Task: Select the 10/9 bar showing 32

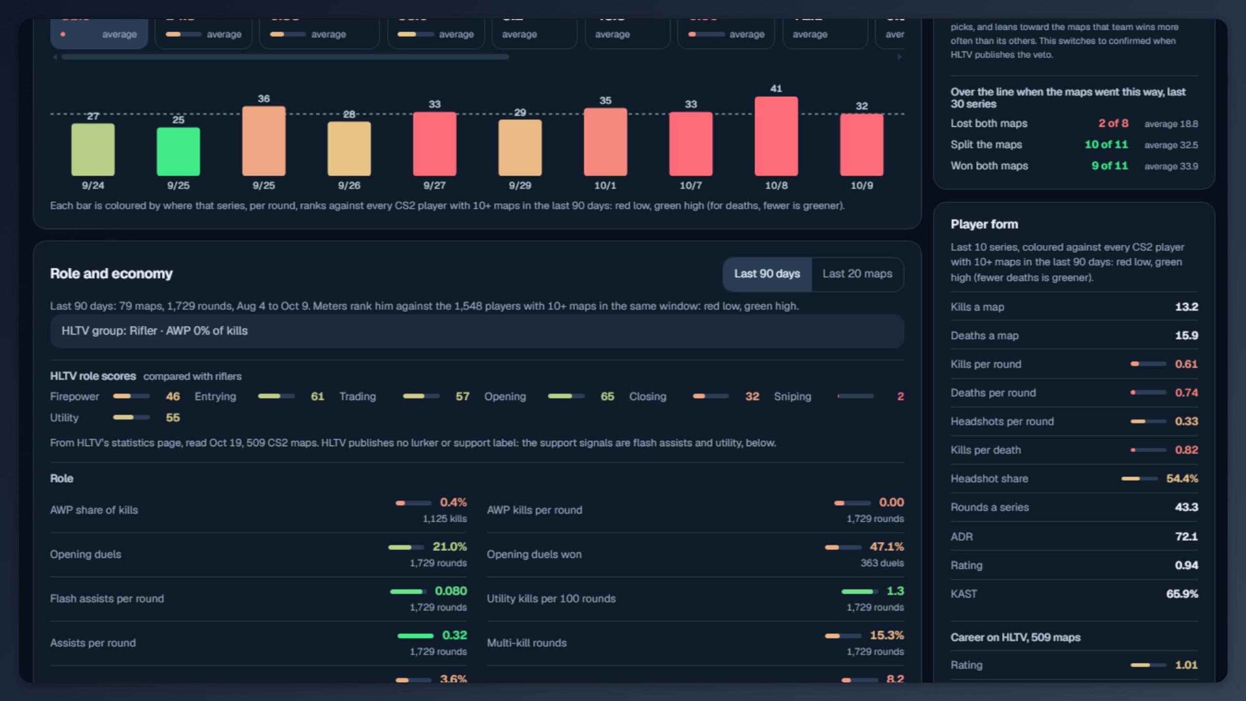Action: pos(861,145)
